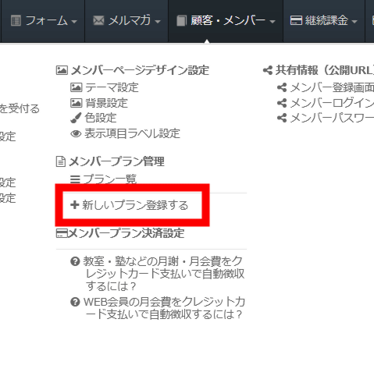
Task: Click the メンバープラン決済設定 card icon
Action: (62, 233)
